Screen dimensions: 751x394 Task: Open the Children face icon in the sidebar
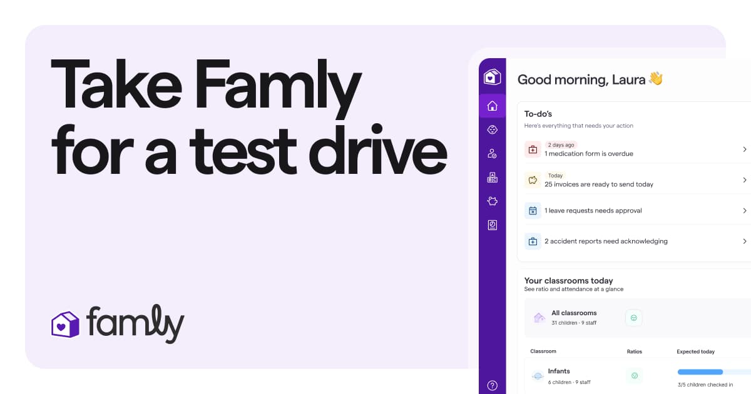click(x=492, y=129)
